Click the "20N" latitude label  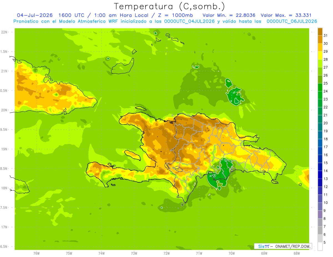4,110
